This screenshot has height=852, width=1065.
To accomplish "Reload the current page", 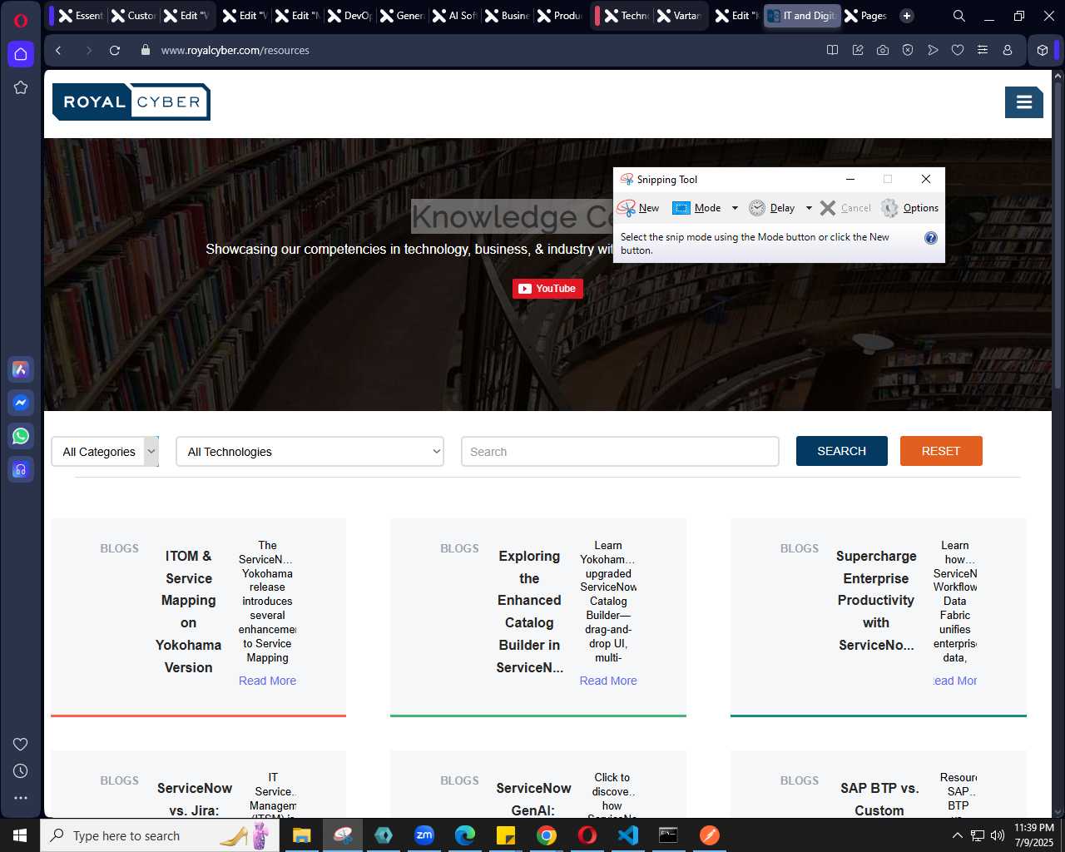I will click(115, 50).
